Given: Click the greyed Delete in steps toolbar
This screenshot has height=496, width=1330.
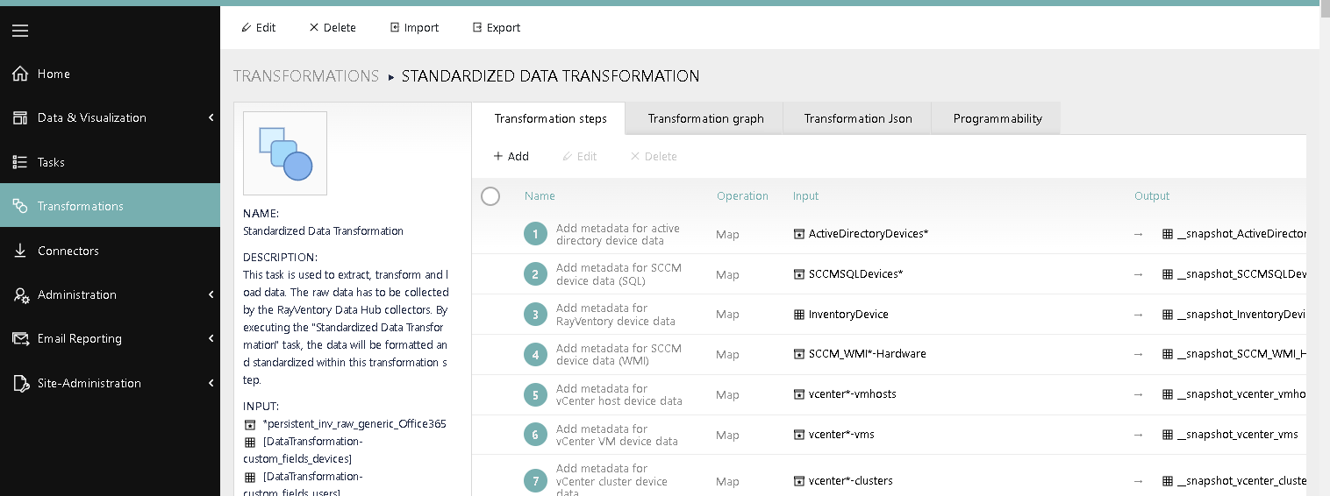Looking at the screenshot, I should coord(654,156).
